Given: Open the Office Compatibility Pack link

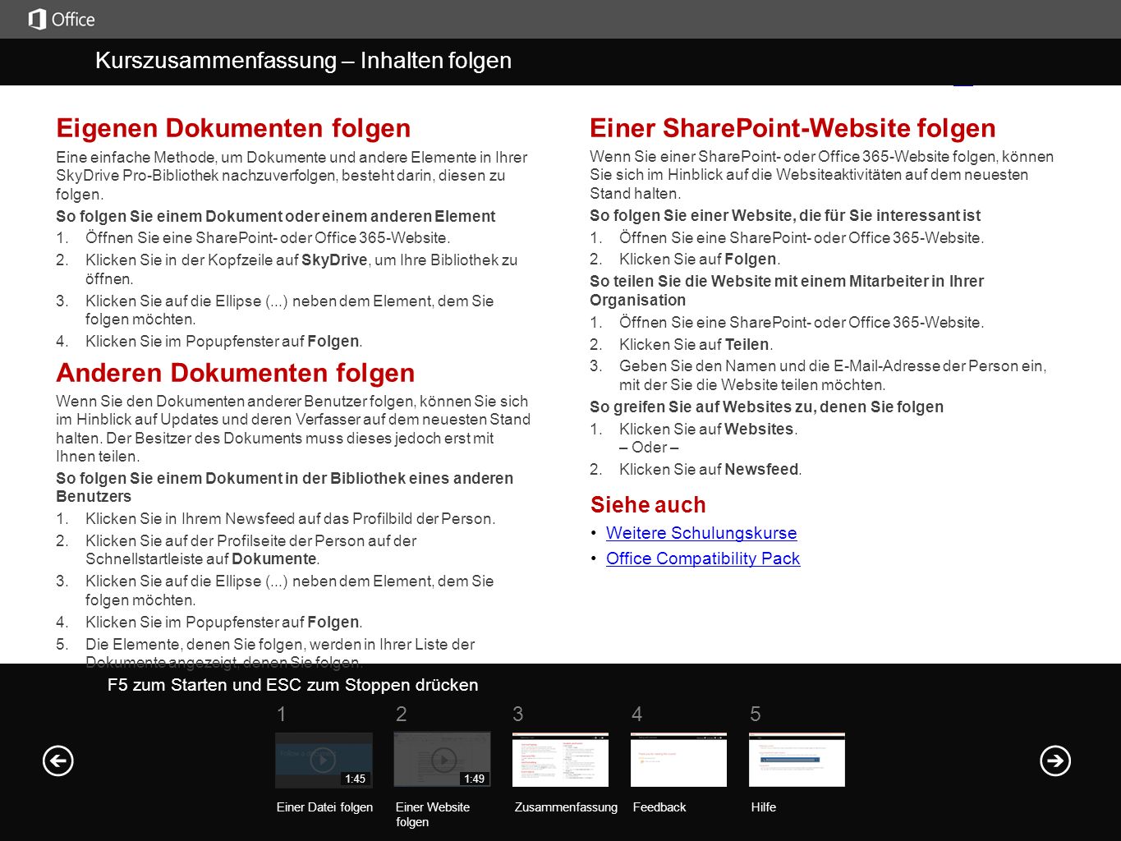Looking at the screenshot, I should pyautogui.click(x=703, y=558).
